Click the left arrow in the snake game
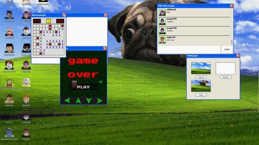The height and width of the screenshot is (145, 259). point(68,100)
